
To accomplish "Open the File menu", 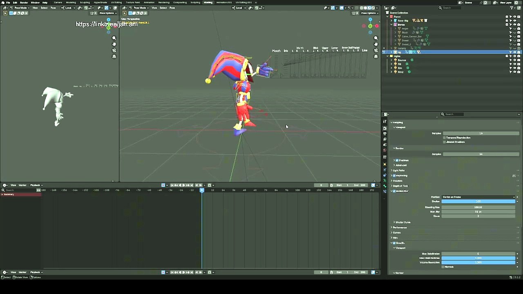I will coord(8,2).
